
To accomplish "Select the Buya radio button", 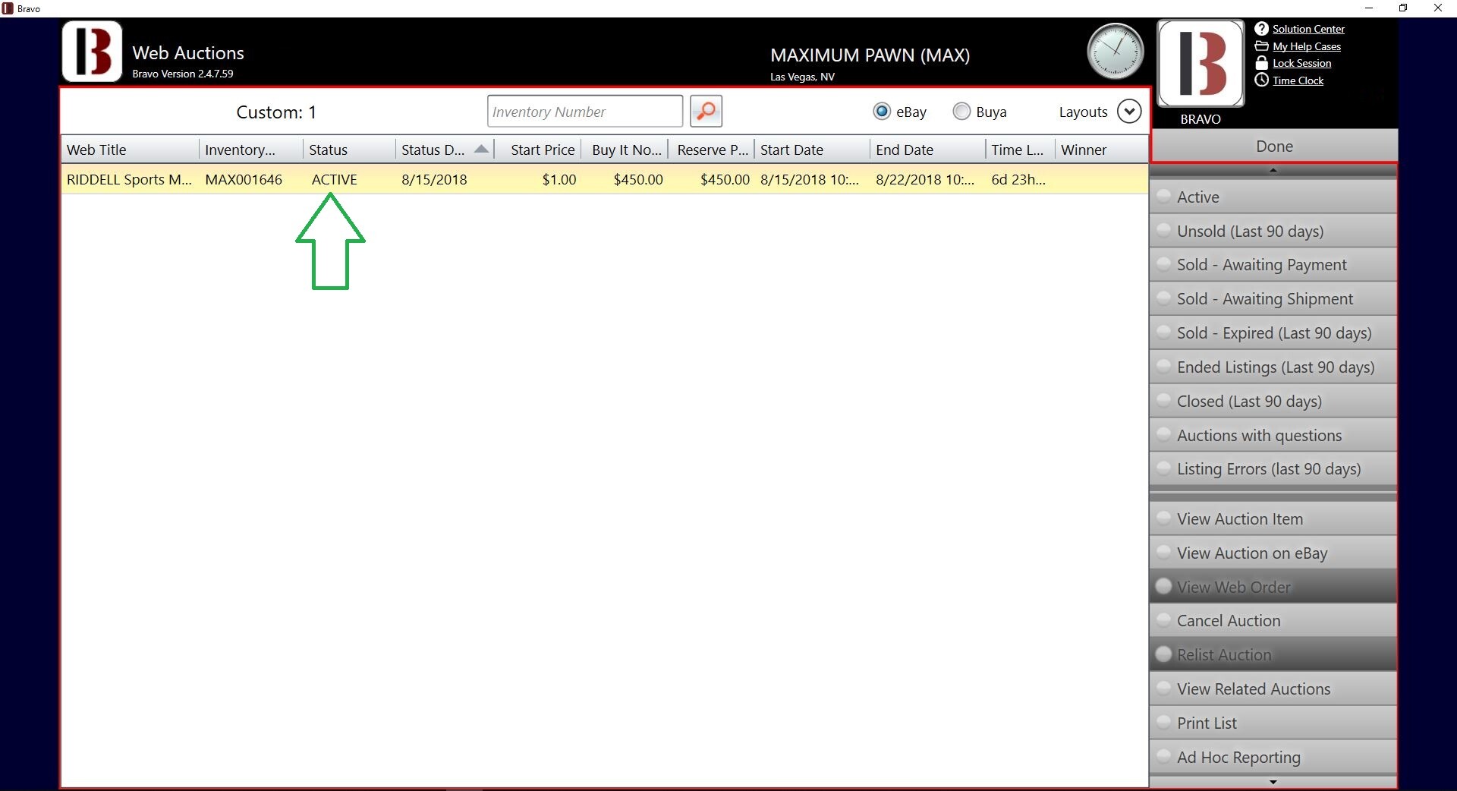I will [x=961, y=112].
